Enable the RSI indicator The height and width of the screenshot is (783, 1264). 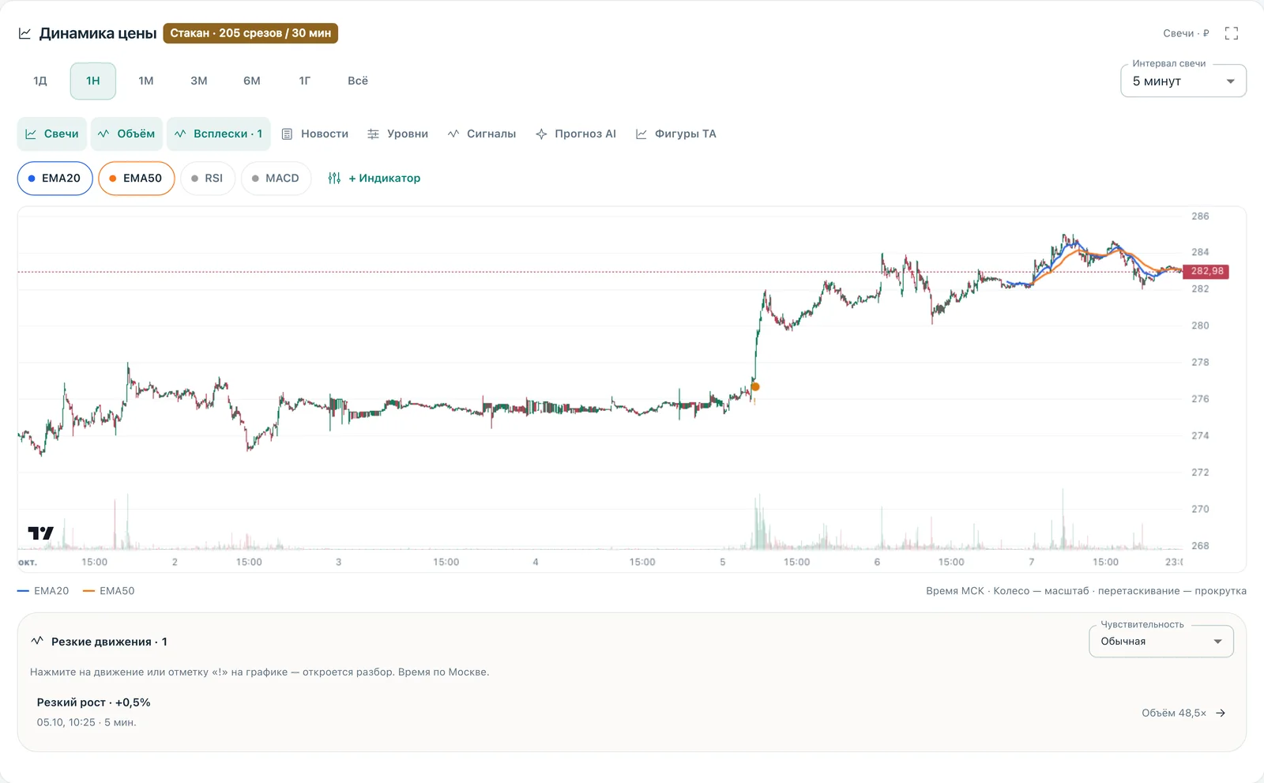point(208,179)
